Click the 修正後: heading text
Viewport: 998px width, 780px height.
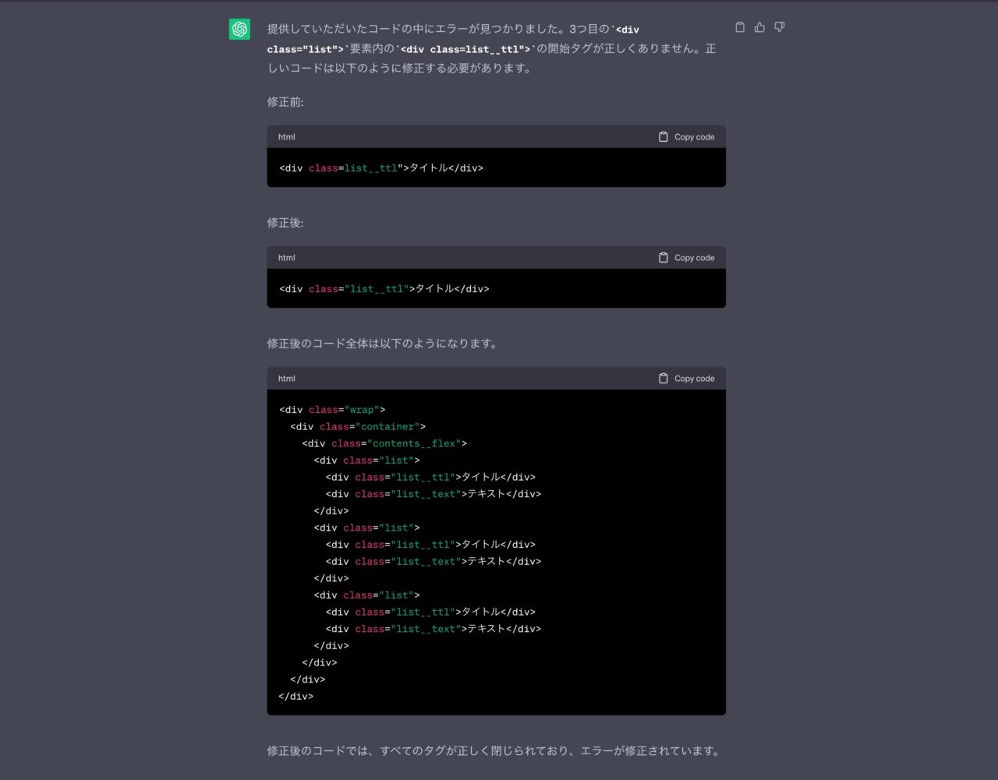click(285, 222)
